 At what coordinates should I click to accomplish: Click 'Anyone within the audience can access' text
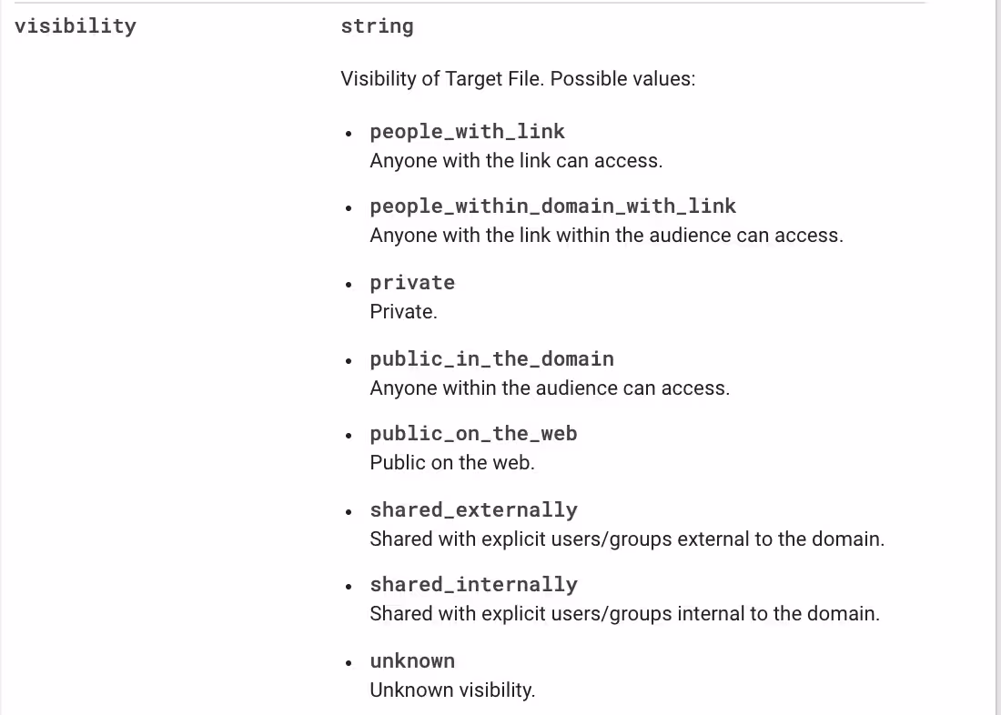(550, 388)
